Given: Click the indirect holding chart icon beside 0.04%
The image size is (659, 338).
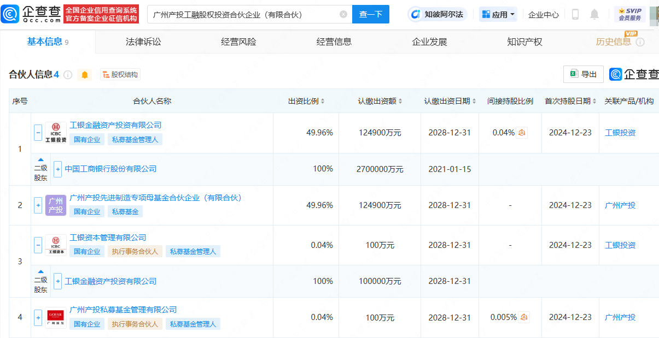Looking at the screenshot, I should click(x=522, y=133).
